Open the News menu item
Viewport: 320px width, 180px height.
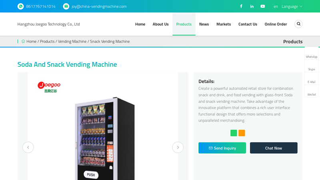[204, 24]
